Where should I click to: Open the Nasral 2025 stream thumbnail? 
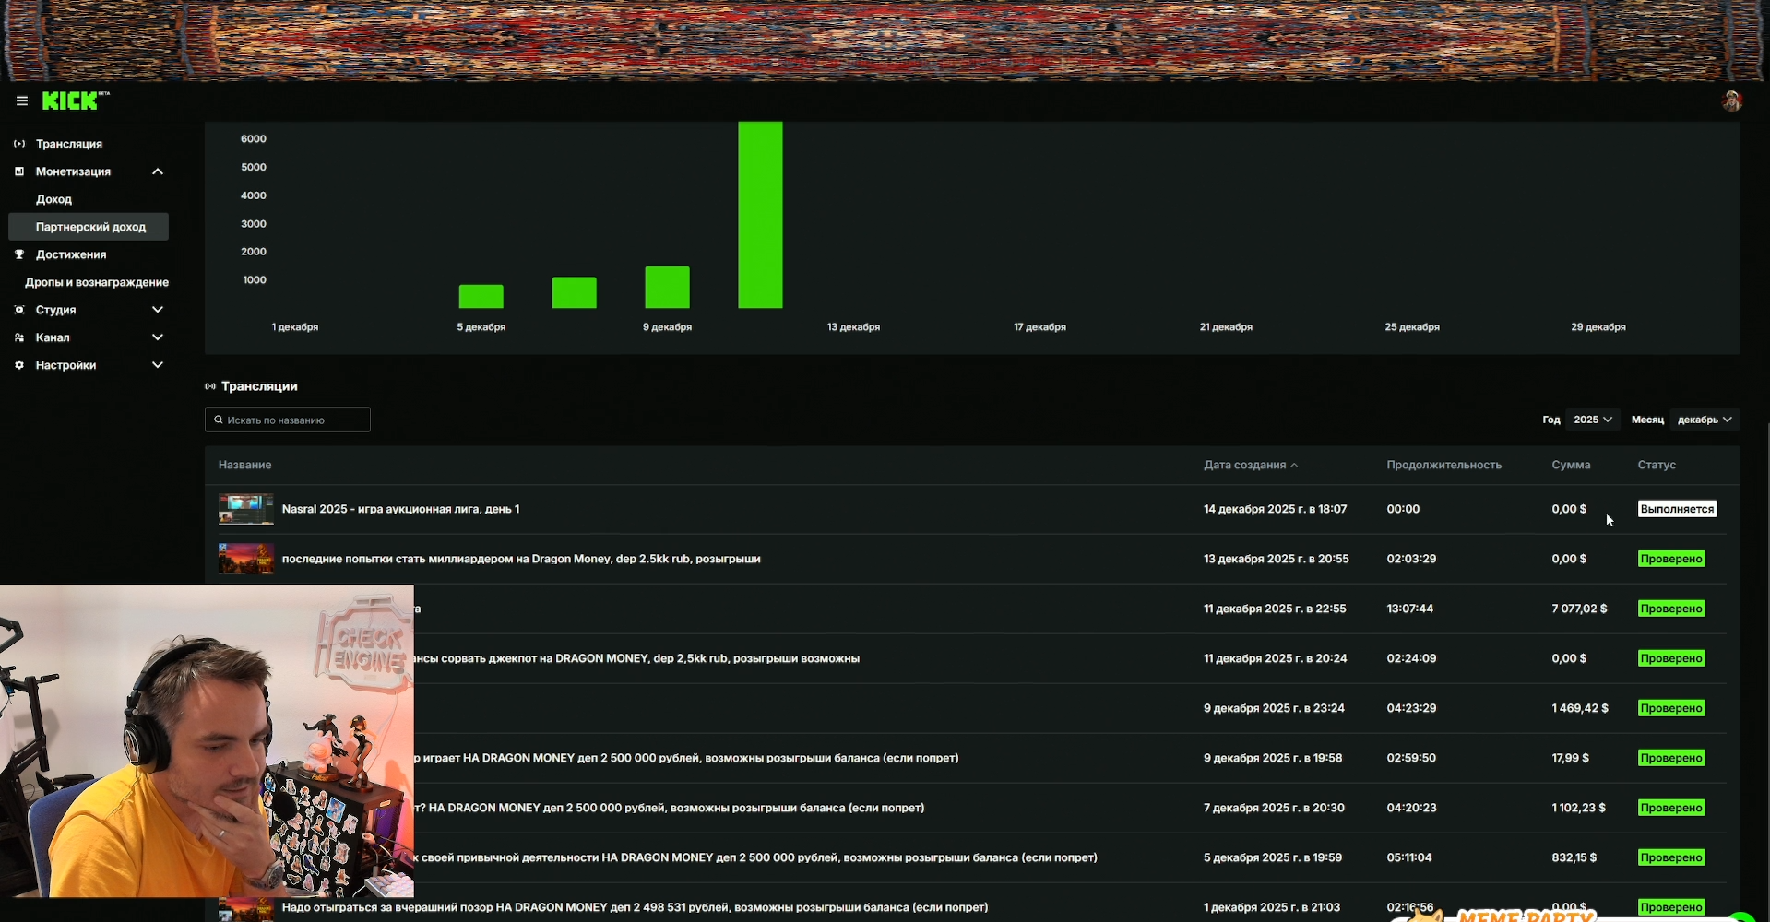pyautogui.click(x=245, y=509)
